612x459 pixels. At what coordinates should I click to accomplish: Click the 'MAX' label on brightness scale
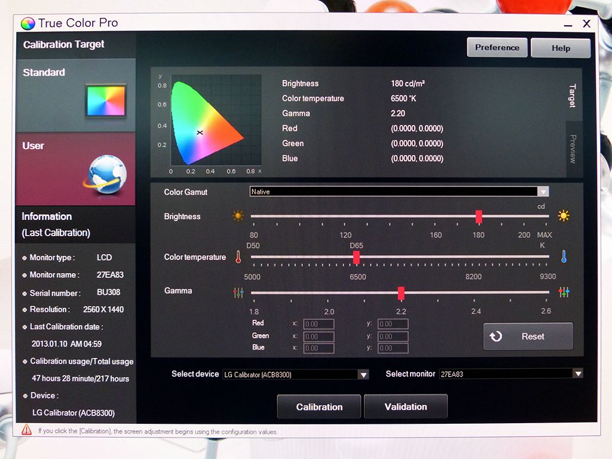(x=544, y=235)
